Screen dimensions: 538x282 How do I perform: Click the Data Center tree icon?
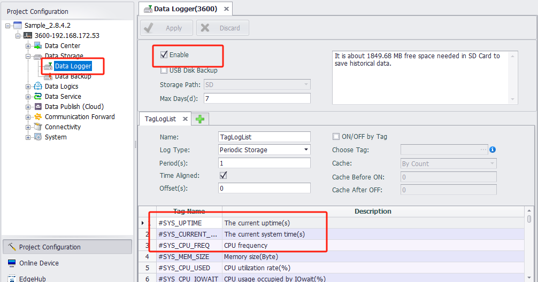(x=38, y=46)
